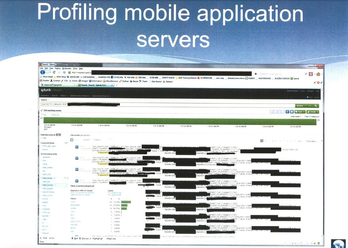The image size is (348, 248).
Task: Check the select-all events checkbox
Action: 72,140
